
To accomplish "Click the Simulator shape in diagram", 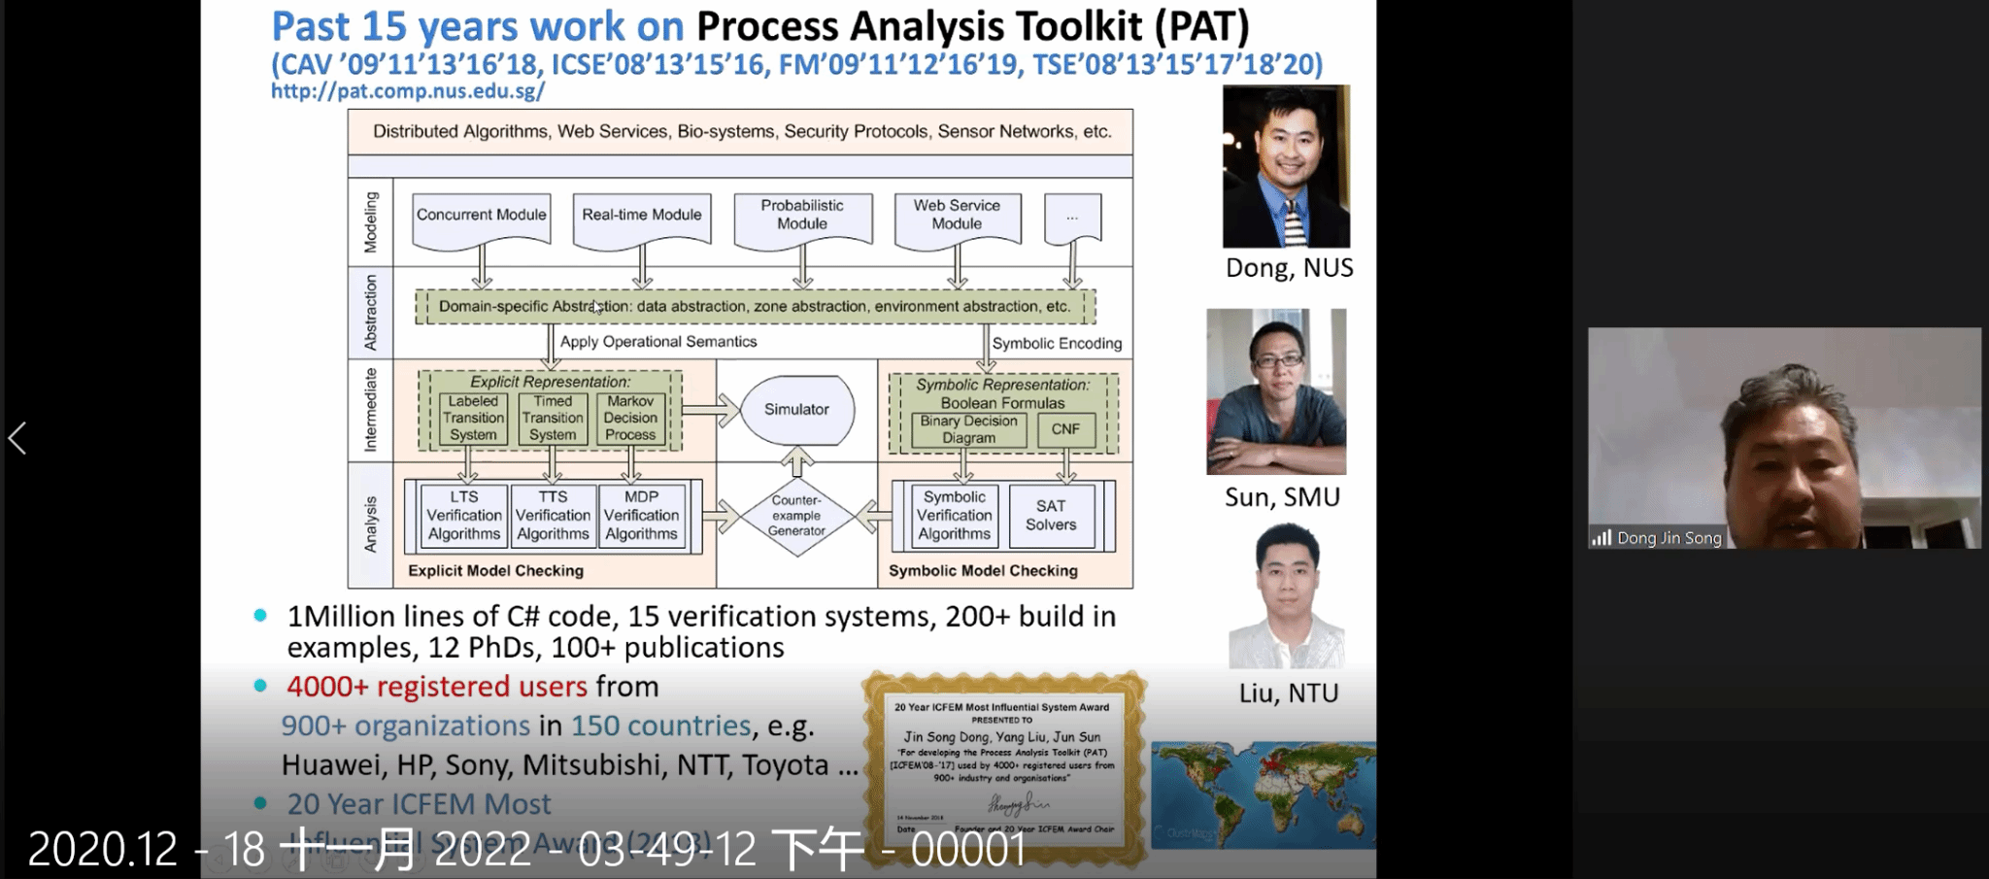I will [796, 410].
